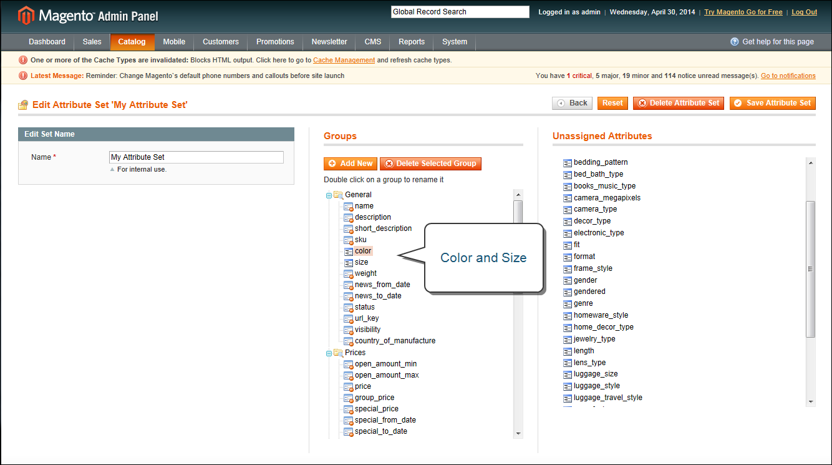Click the Magento logo icon
The width and height of the screenshot is (832, 465).
tap(26, 15)
